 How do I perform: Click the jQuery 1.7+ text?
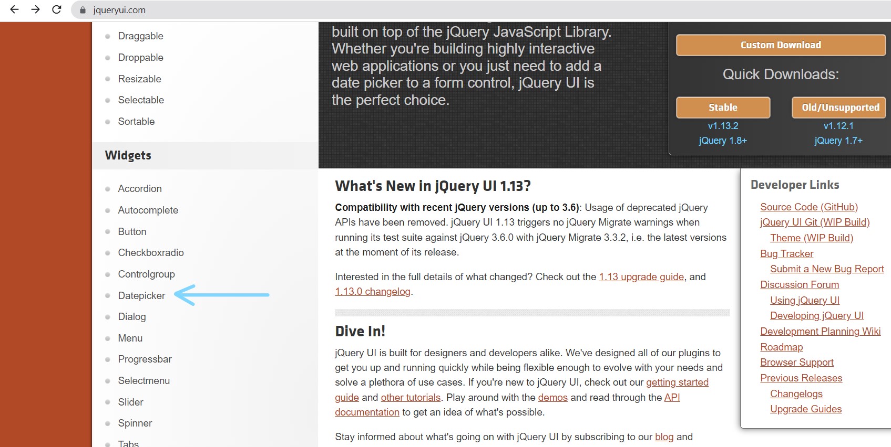point(838,141)
